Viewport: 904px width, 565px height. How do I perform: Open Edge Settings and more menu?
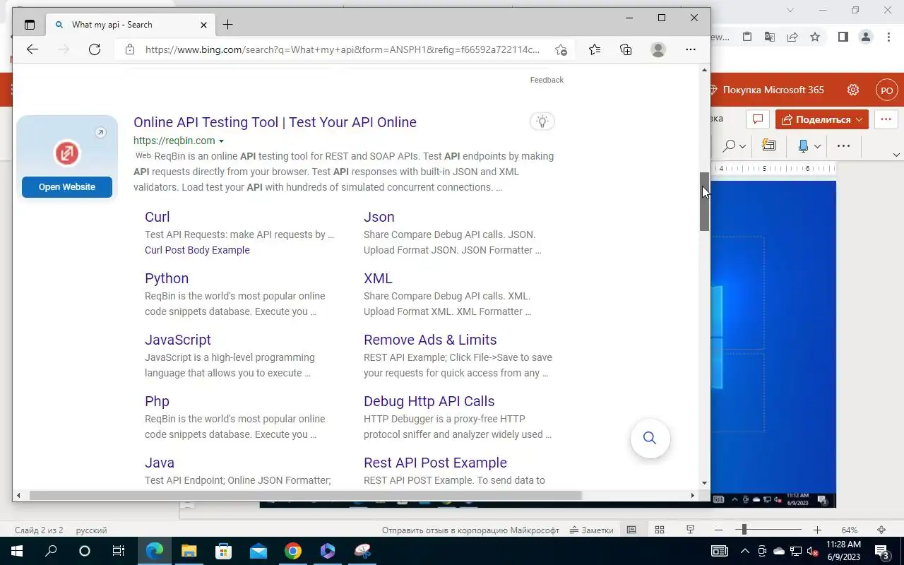click(691, 49)
